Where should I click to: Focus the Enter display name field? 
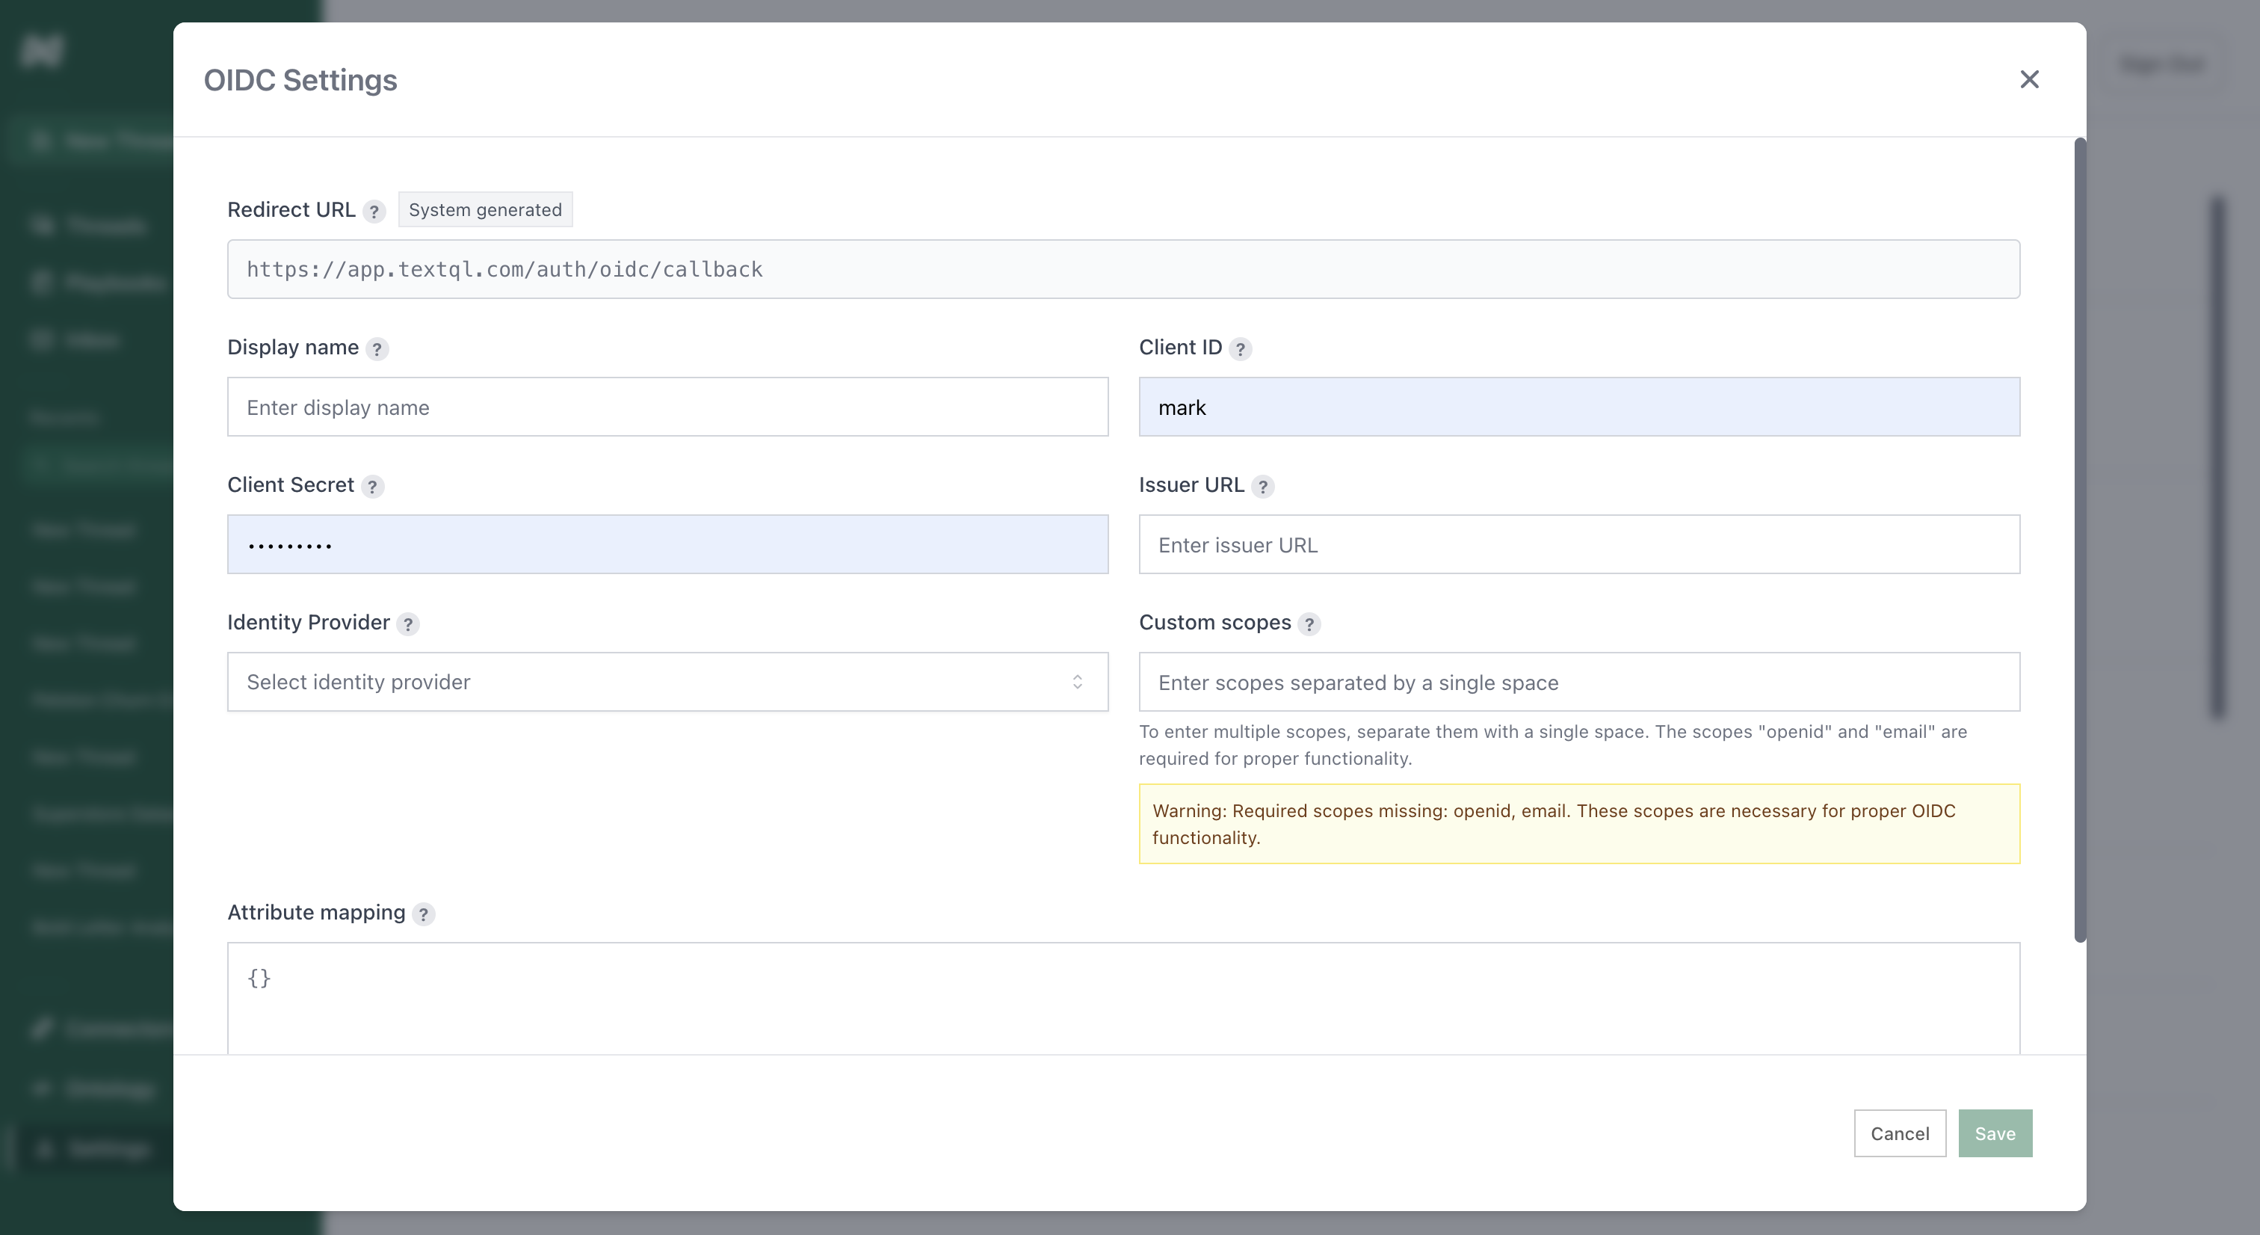(x=667, y=407)
